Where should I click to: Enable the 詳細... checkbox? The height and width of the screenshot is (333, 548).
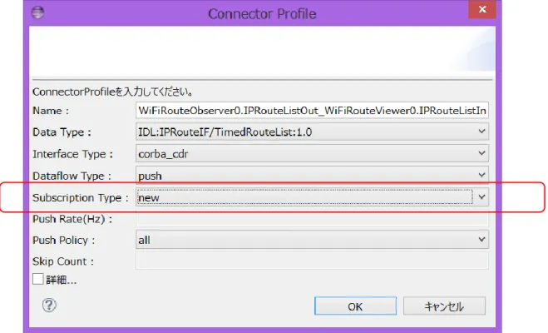(x=37, y=279)
